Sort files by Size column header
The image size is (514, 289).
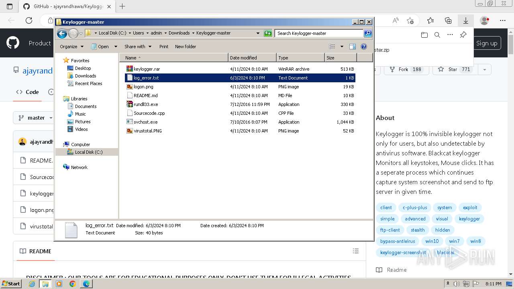(x=341, y=58)
